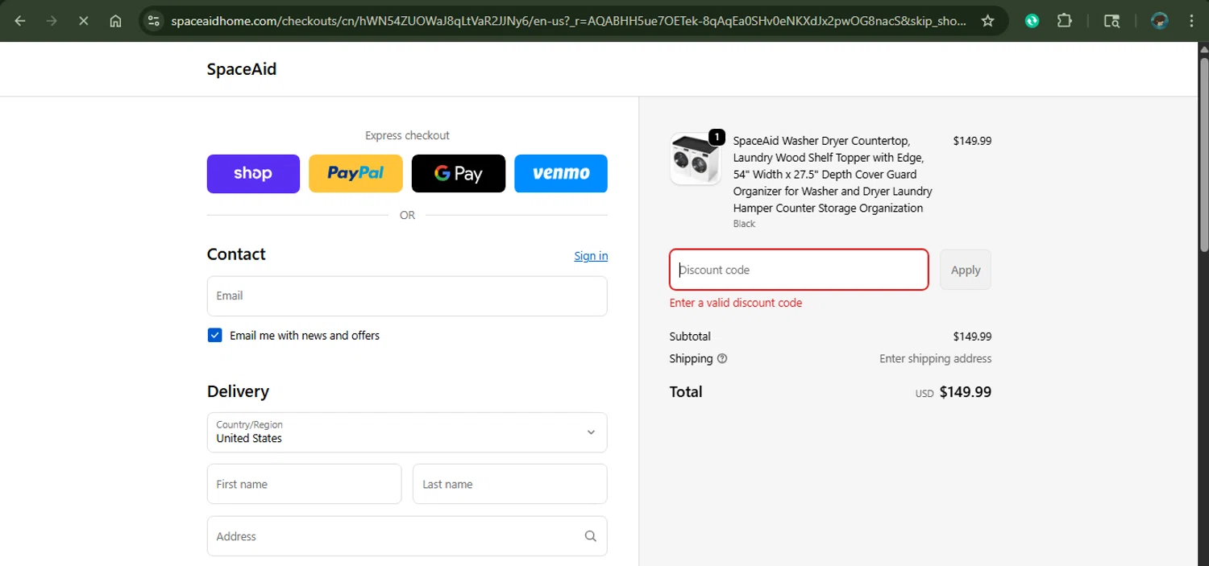Screen dimensions: 1209x566
Task: Click the 'Enter shipping address' text
Action: 936,359
